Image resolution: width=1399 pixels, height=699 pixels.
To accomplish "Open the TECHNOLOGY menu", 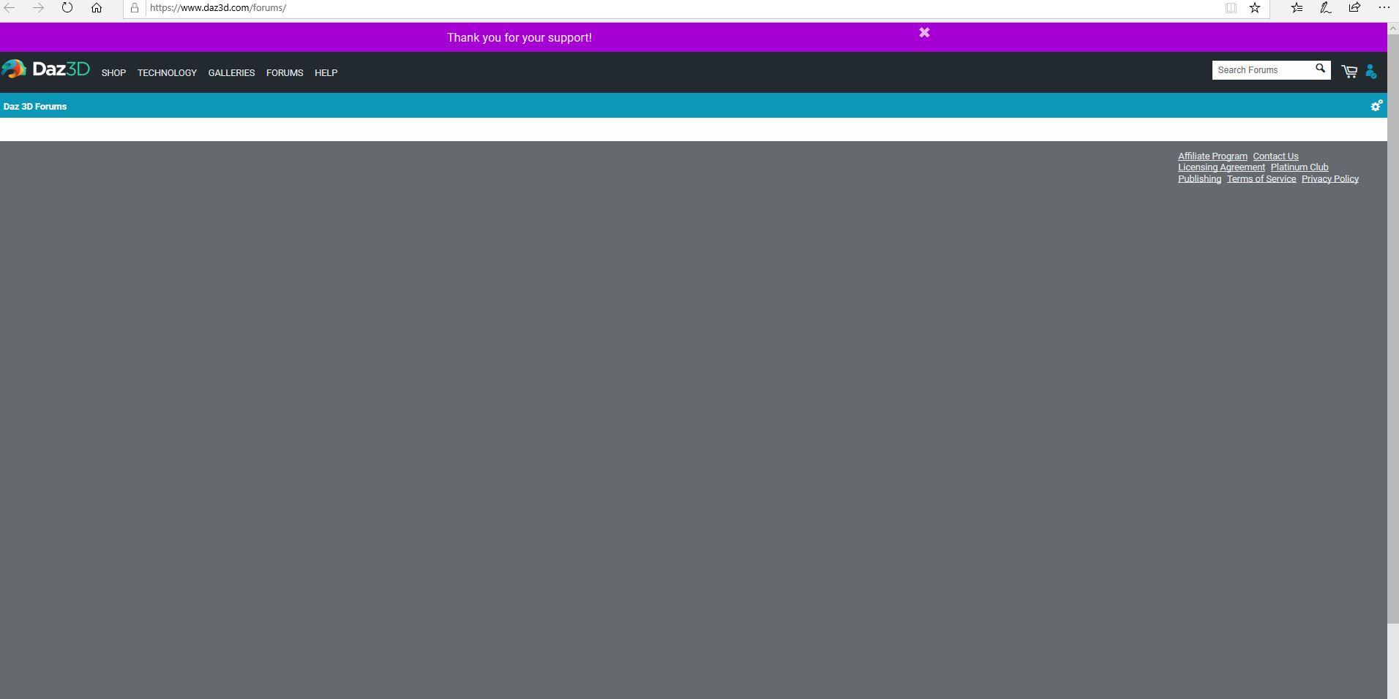I will (167, 72).
